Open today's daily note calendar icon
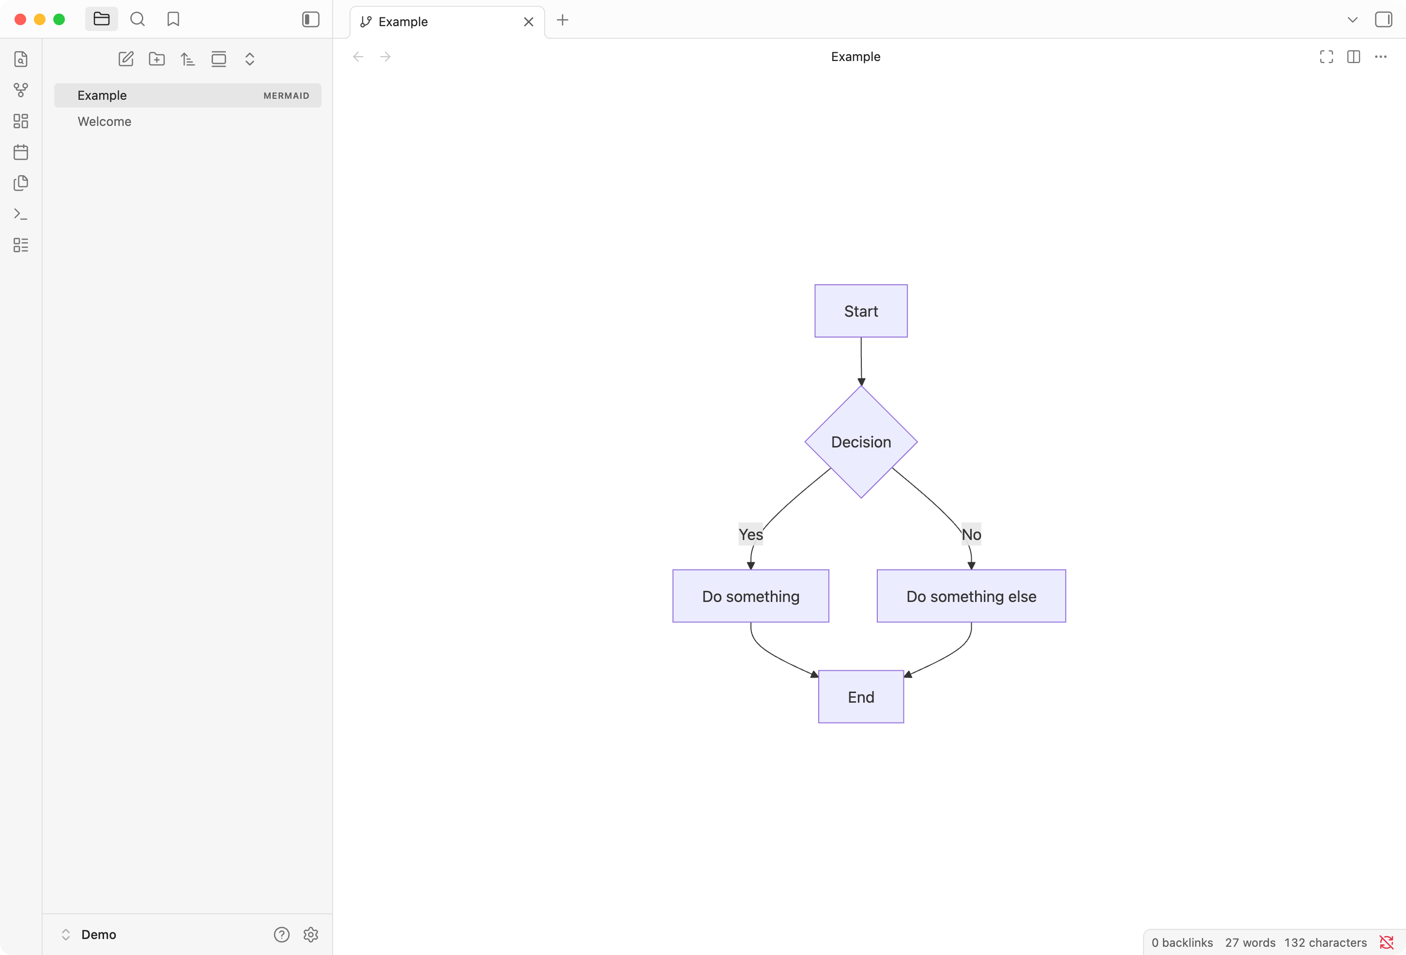This screenshot has height=955, width=1406. [20, 152]
